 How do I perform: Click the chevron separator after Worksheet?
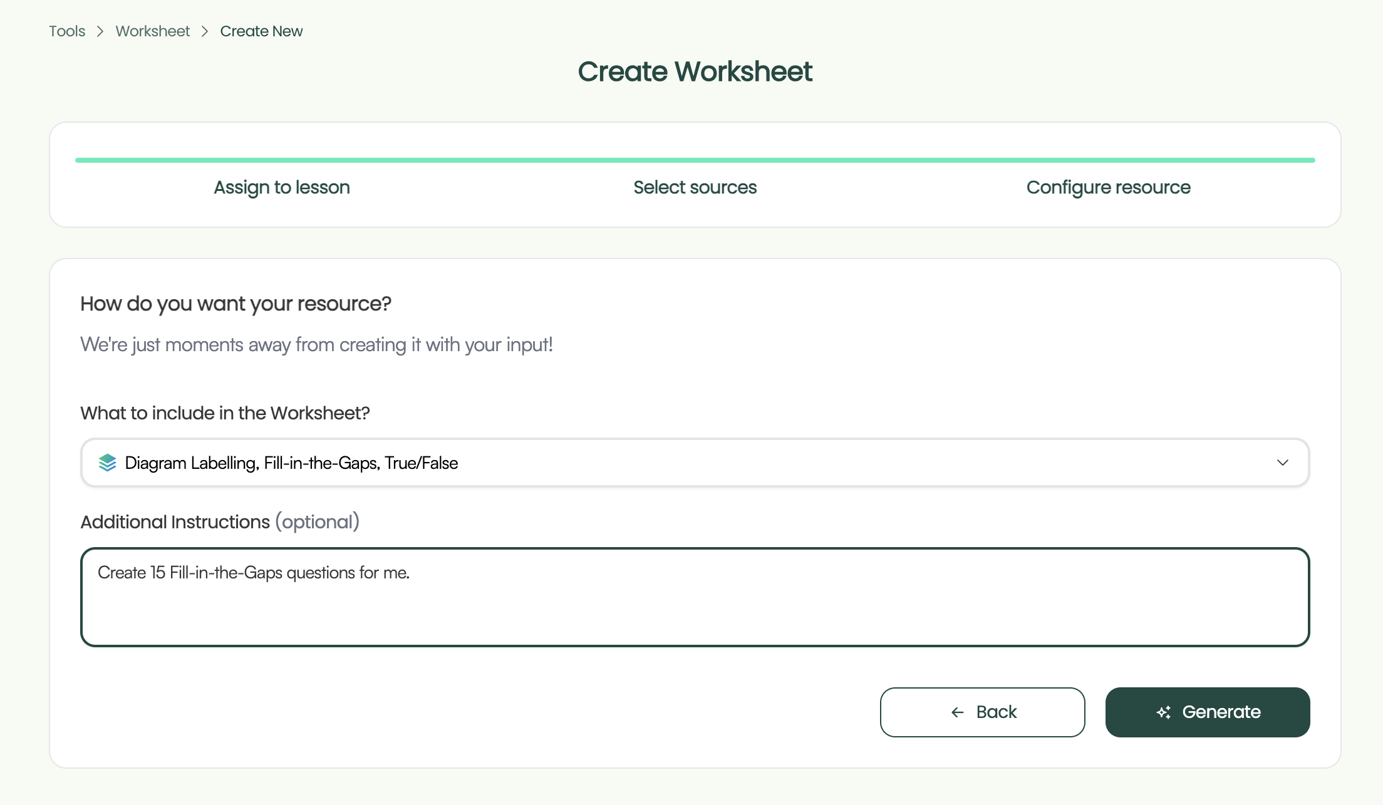[205, 31]
